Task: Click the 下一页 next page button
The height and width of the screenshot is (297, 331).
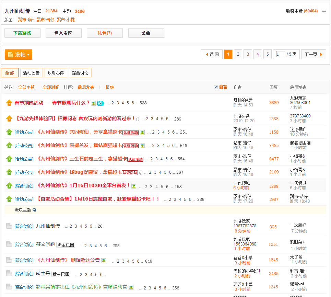Action: pyautogui.click(x=314, y=55)
